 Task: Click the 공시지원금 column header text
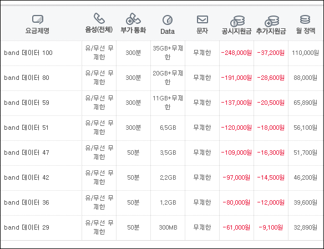click(x=236, y=31)
